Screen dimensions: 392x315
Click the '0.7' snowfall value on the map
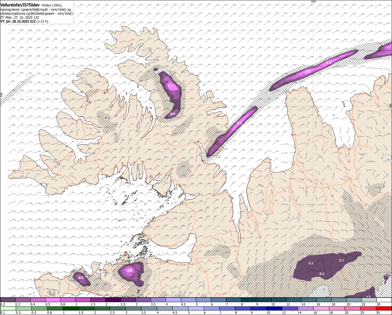pyautogui.click(x=171, y=86)
